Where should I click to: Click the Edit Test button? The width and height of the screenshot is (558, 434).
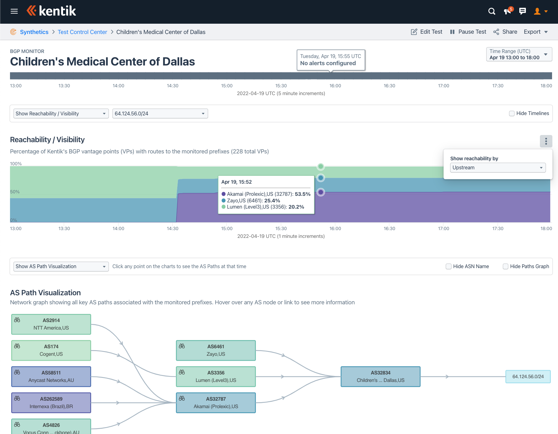(x=427, y=32)
